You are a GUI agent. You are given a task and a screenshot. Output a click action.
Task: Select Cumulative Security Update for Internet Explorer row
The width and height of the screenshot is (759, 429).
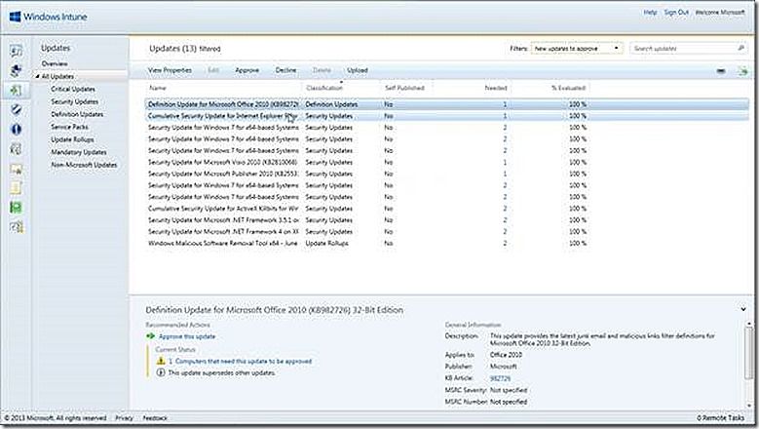click(446, 116)
